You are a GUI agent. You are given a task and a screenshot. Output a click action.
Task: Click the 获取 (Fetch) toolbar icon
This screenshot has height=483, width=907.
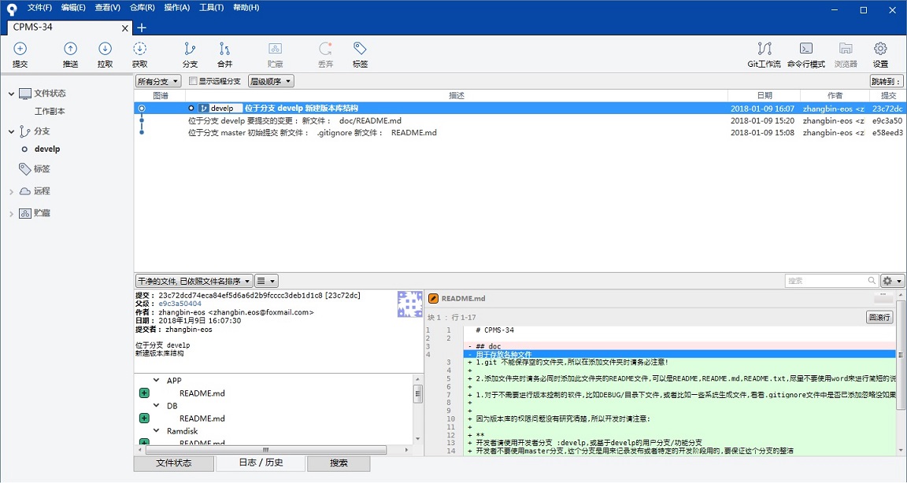(x=139, y=54)
